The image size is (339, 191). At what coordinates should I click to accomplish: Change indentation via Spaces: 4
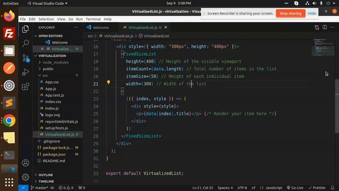[225, 188]
